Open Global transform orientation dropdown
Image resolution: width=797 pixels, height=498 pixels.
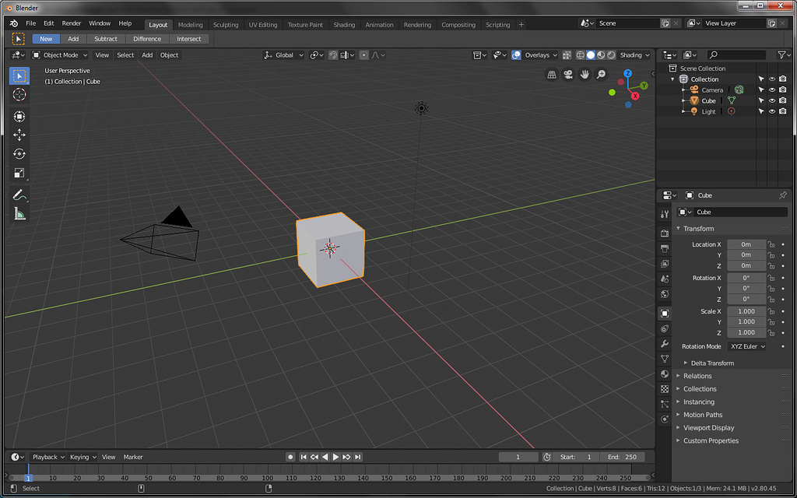coord(284,55)
